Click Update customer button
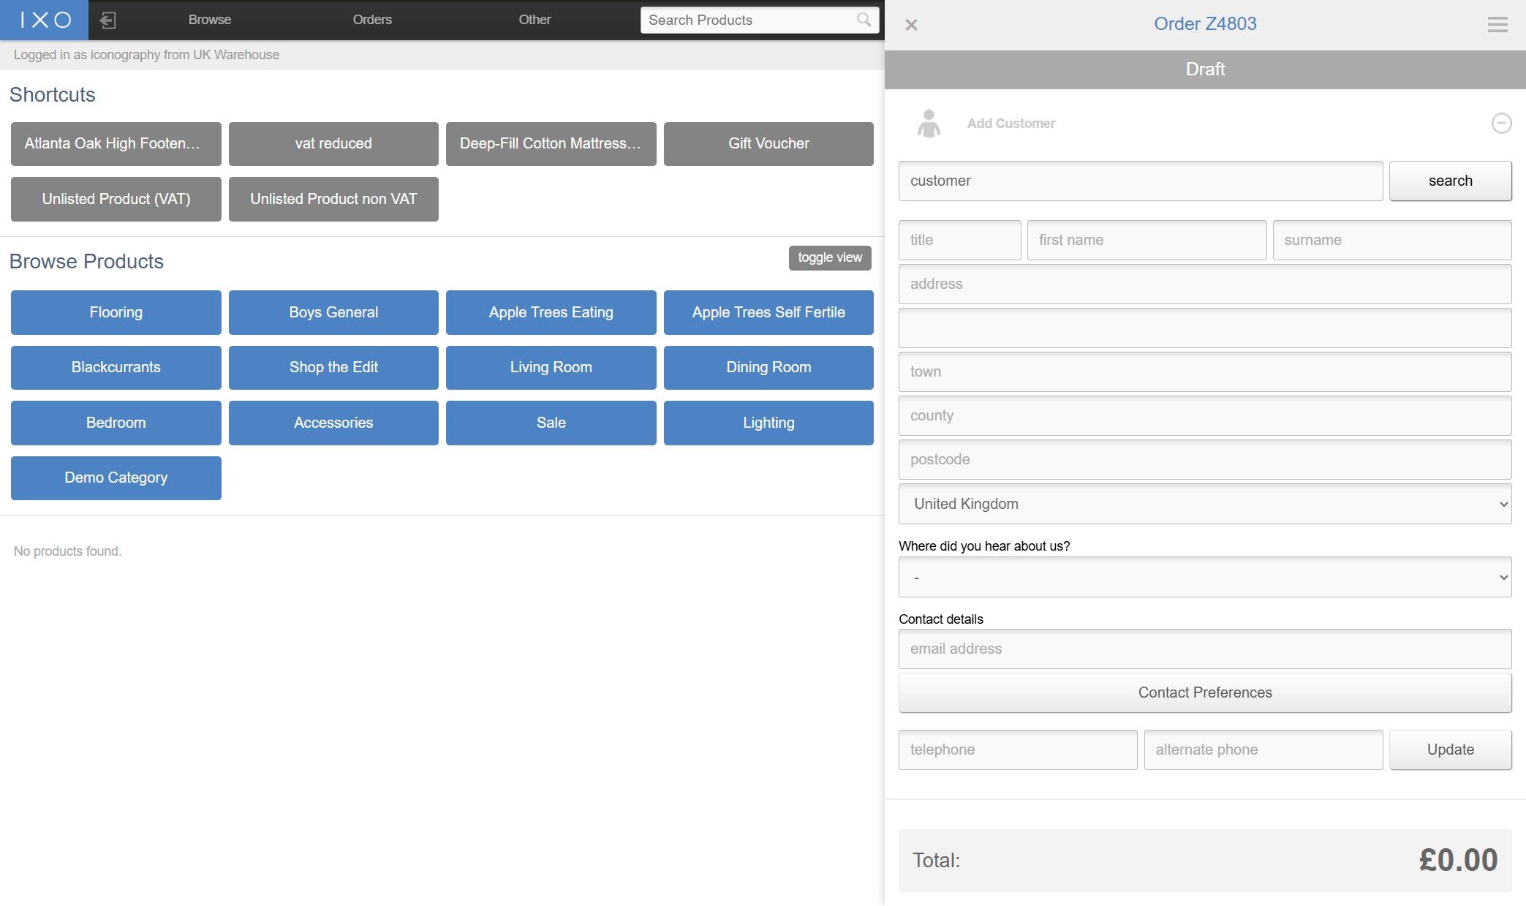Image resolution: width=1526 pixels, height=906 pixels. [1450, 750]
